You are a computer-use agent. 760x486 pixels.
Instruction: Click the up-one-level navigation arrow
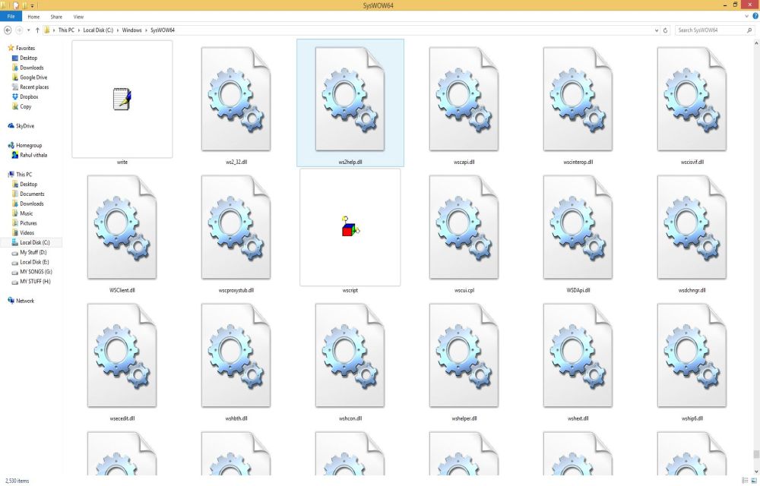coord(36,30)
